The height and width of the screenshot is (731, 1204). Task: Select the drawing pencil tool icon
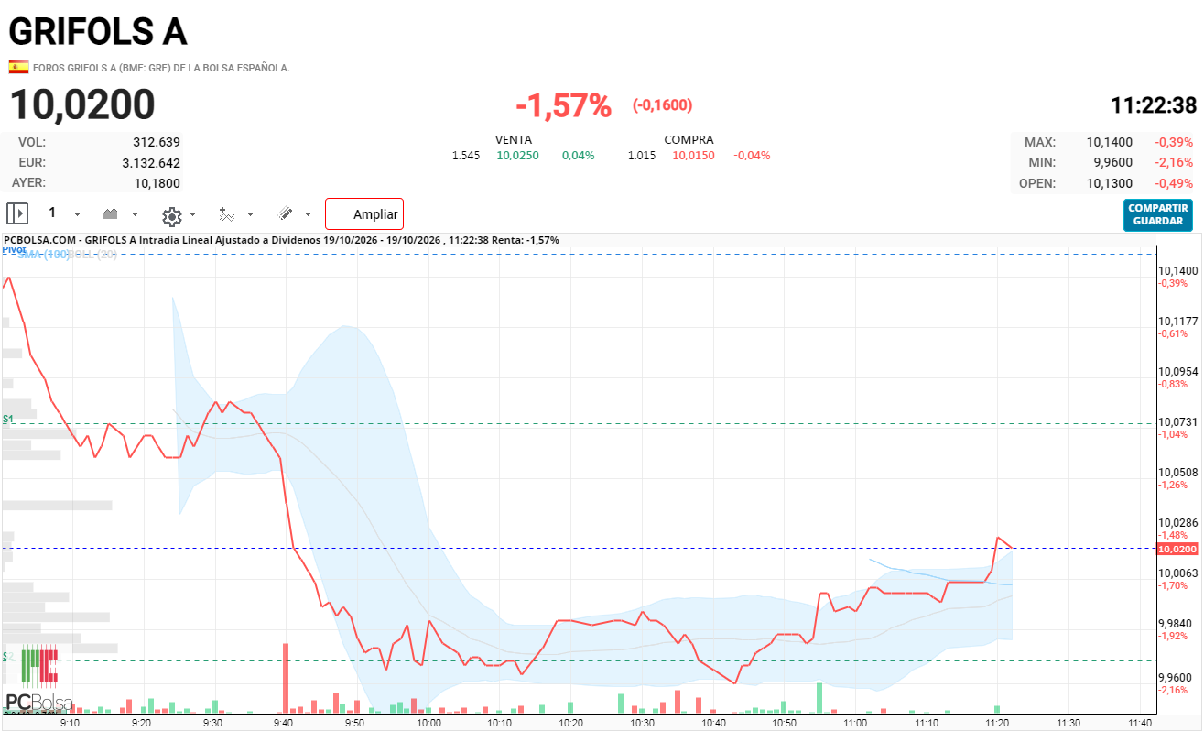(x=286, y=213)
